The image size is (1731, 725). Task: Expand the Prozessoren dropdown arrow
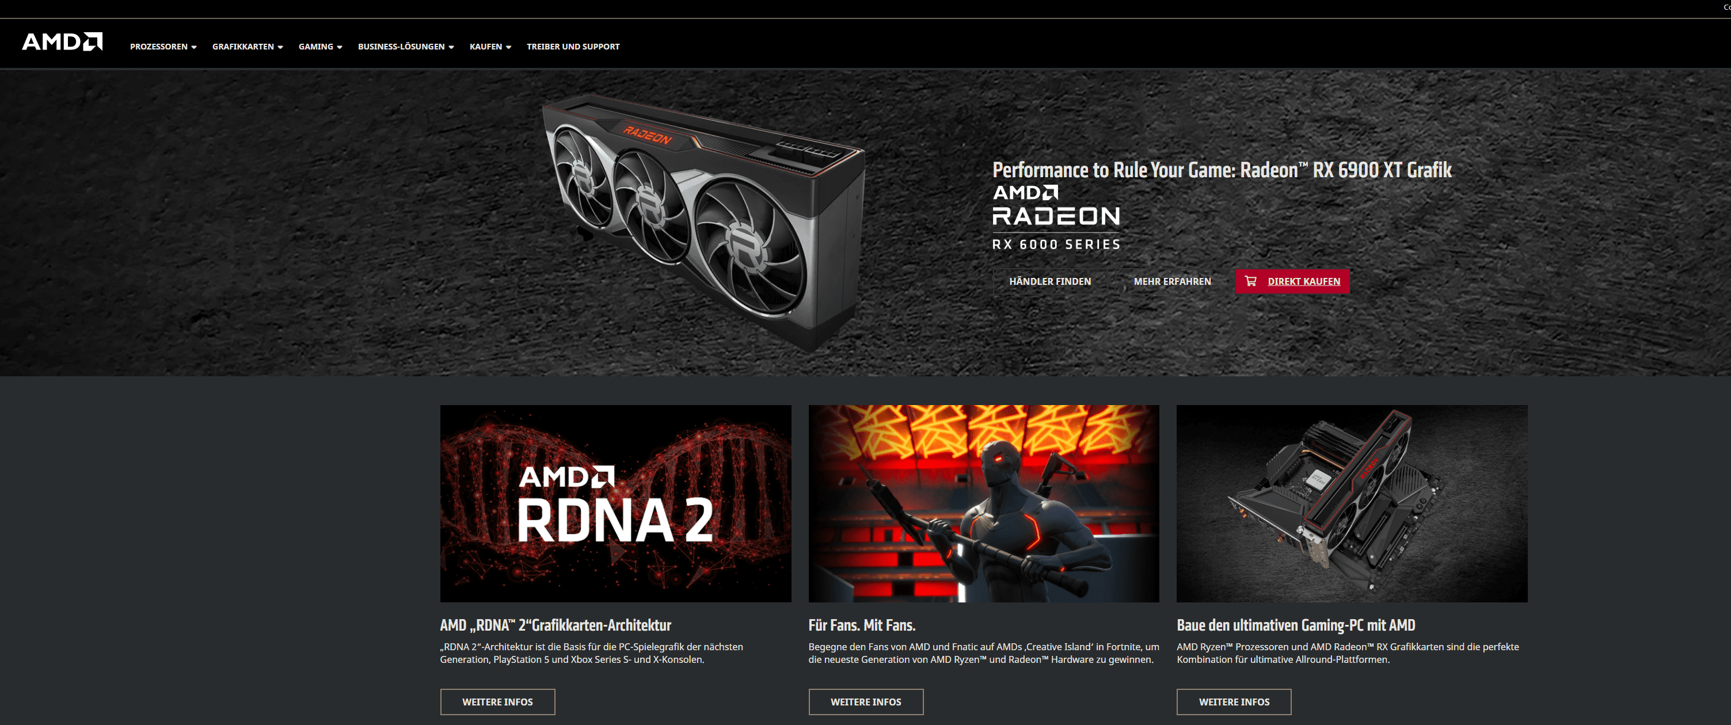click(x=194, y=47)
